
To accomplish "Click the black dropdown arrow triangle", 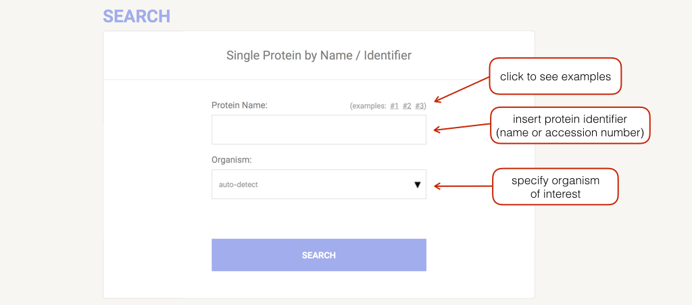I will tap(417, 184).
